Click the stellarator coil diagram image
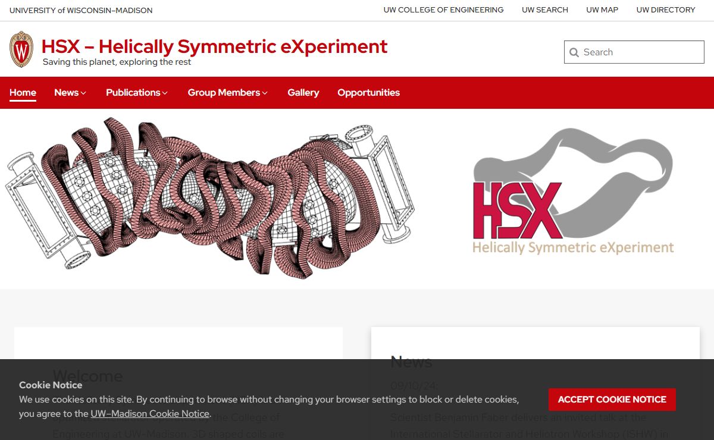Screen dimensions: 714x440 coord(209,197)
